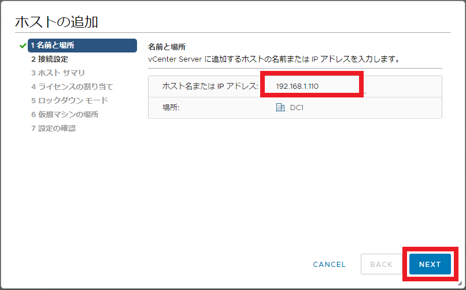Click the NEXT button

[x=430, y=264]
